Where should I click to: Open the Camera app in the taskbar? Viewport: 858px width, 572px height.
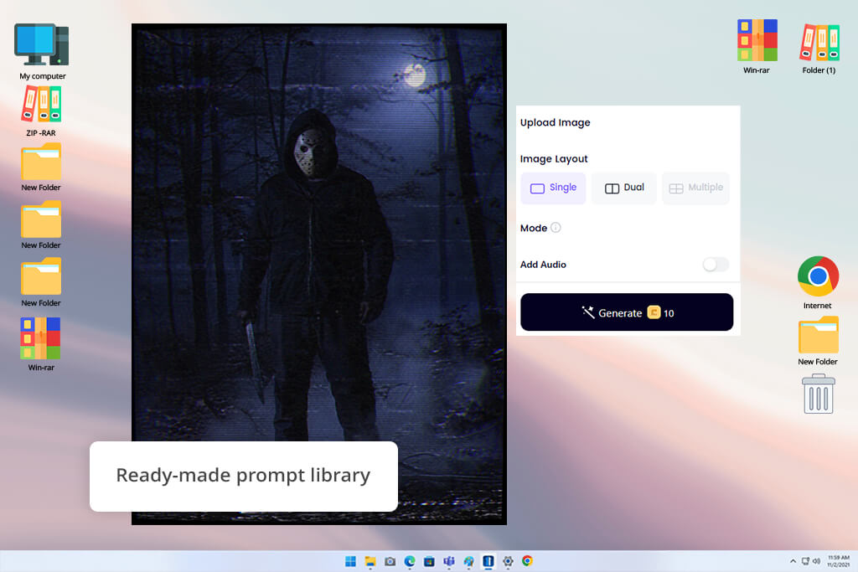pos(390,561)
